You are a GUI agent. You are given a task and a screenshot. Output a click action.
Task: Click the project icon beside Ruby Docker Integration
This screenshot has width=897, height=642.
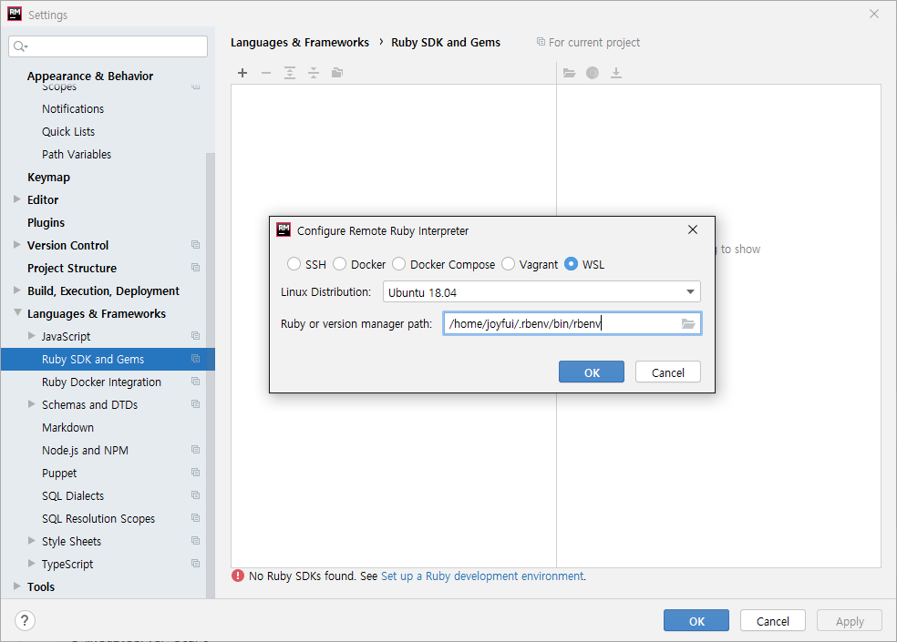pos(196,382)
